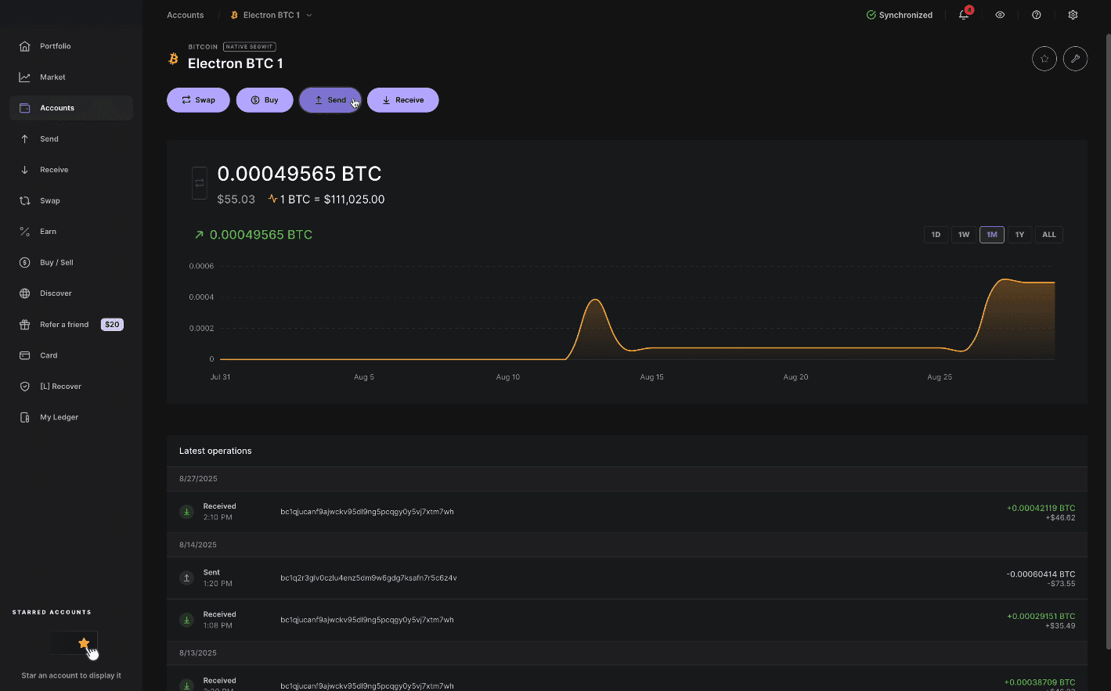The width and height of the screenshot is (1111, 691).
Task: Click the $55.03 balance value
Action: pyautogui.click(x=236, y=200)
